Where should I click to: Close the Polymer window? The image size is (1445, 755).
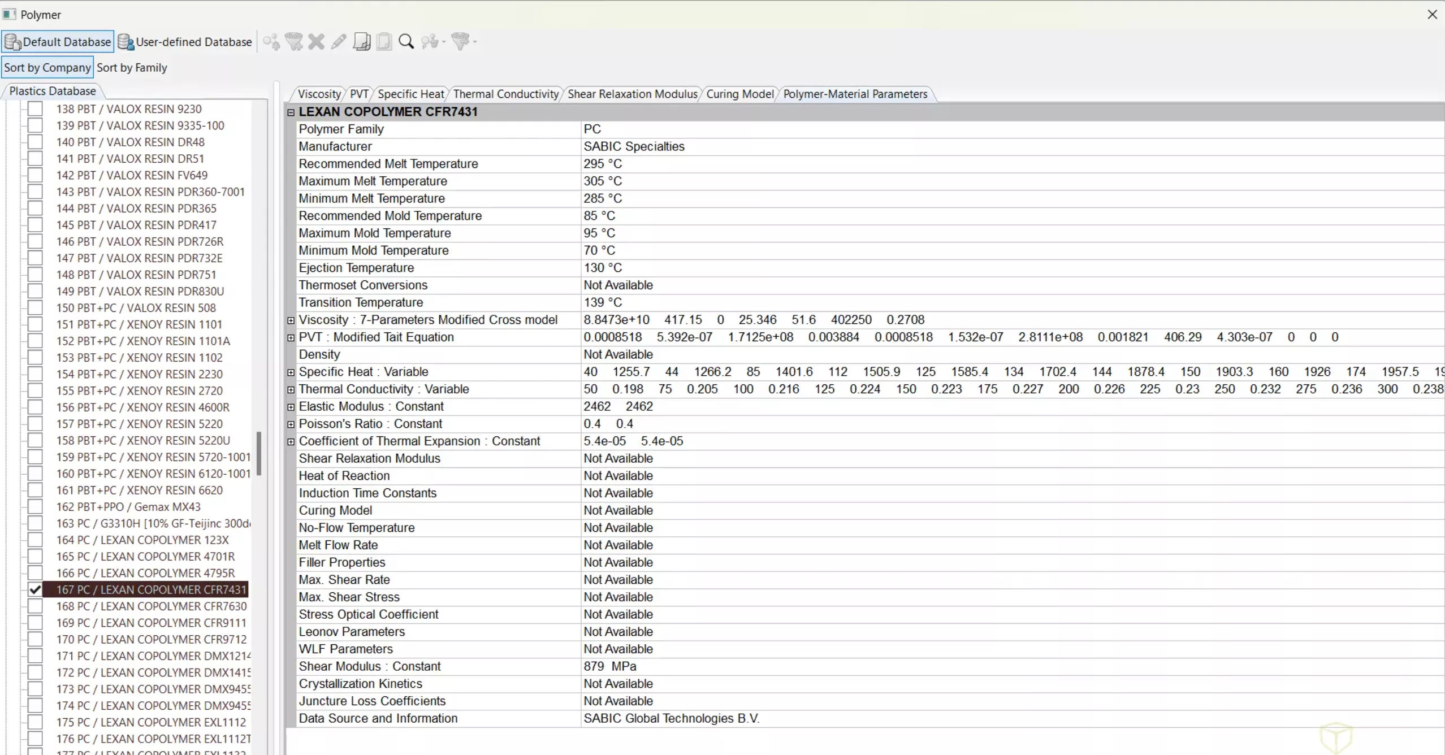[1432, 15]
